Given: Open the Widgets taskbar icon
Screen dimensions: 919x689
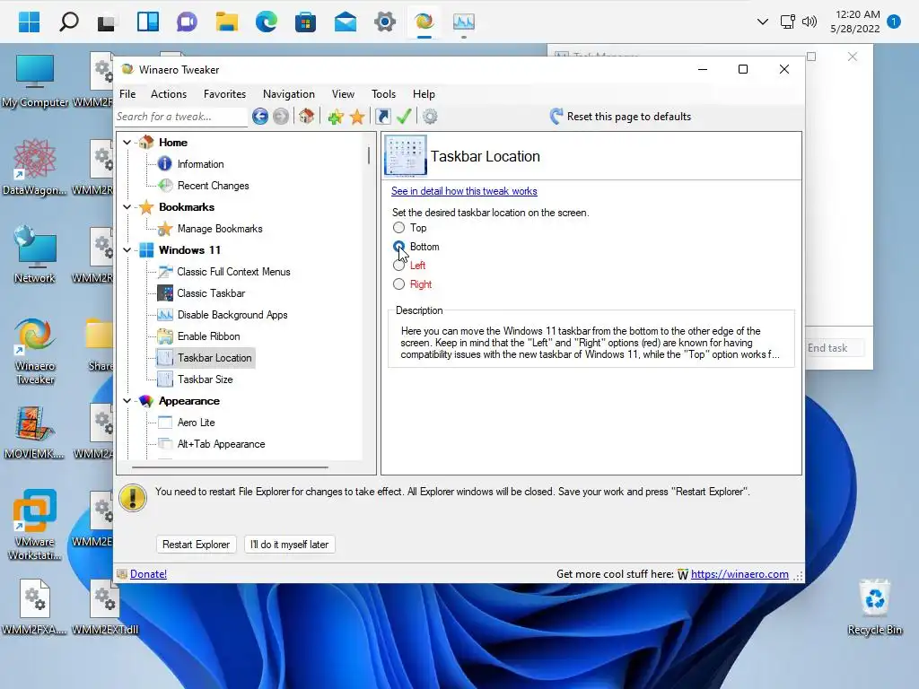Looking at the screenshot, I should (148, 22).
